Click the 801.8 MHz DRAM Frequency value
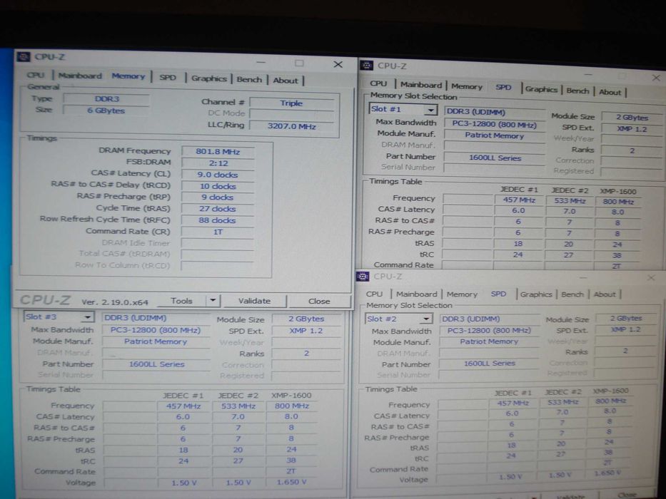Image resolution: width=666 pixels, height=499 pixels. click(218, 151)
